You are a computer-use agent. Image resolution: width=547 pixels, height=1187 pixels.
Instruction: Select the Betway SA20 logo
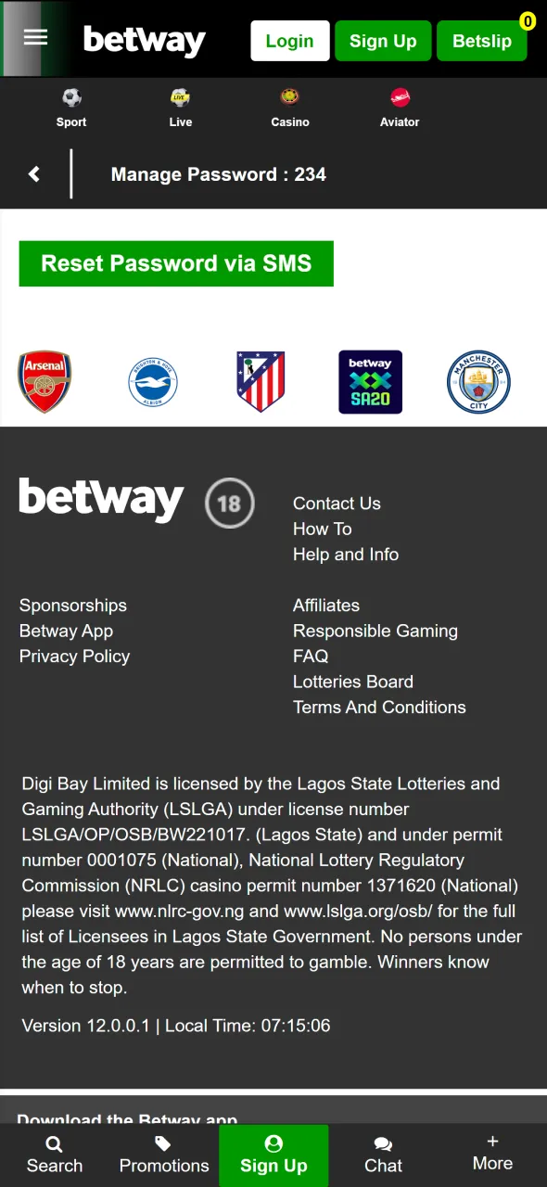[x=370, y=381]
